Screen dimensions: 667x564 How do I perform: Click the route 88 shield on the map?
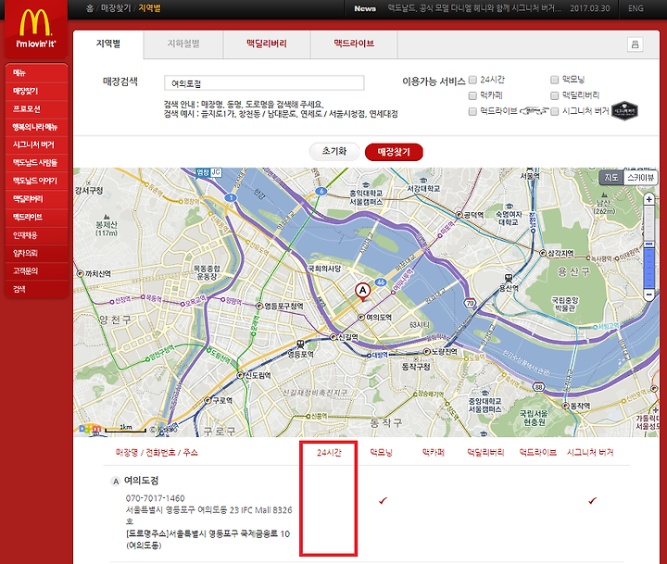click(538, 387)
